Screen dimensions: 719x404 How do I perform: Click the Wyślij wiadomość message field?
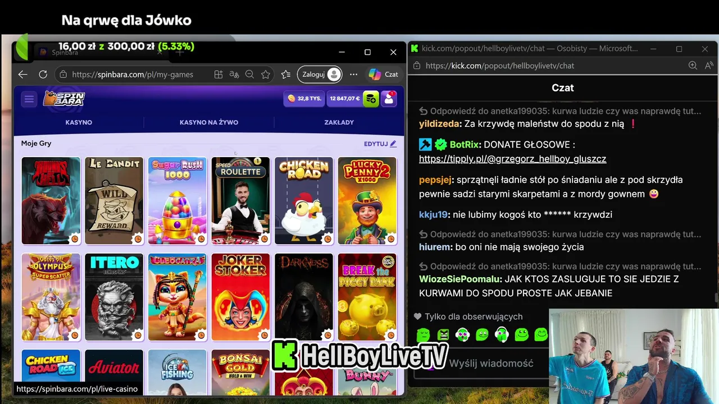[x=492, y=364]
